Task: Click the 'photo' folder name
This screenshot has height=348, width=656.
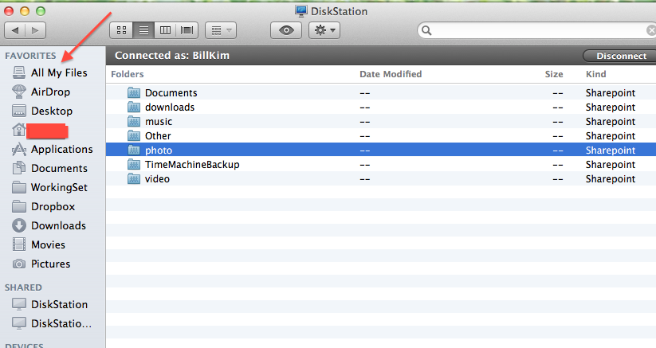Action: [159, 151]
